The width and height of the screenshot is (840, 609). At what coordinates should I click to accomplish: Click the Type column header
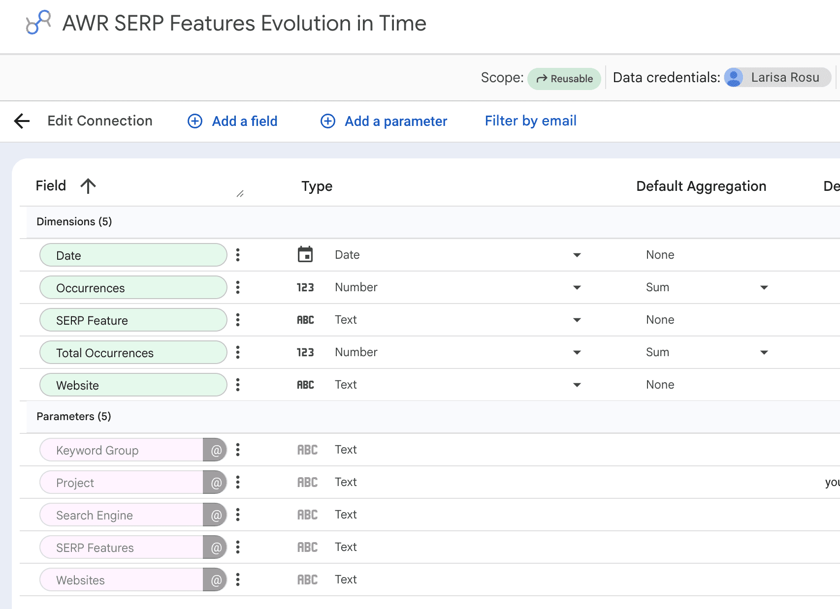[x=317, y=186]
